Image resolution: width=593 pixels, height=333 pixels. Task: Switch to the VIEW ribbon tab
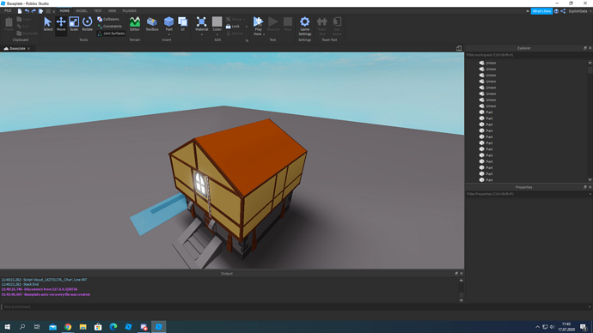112,11
